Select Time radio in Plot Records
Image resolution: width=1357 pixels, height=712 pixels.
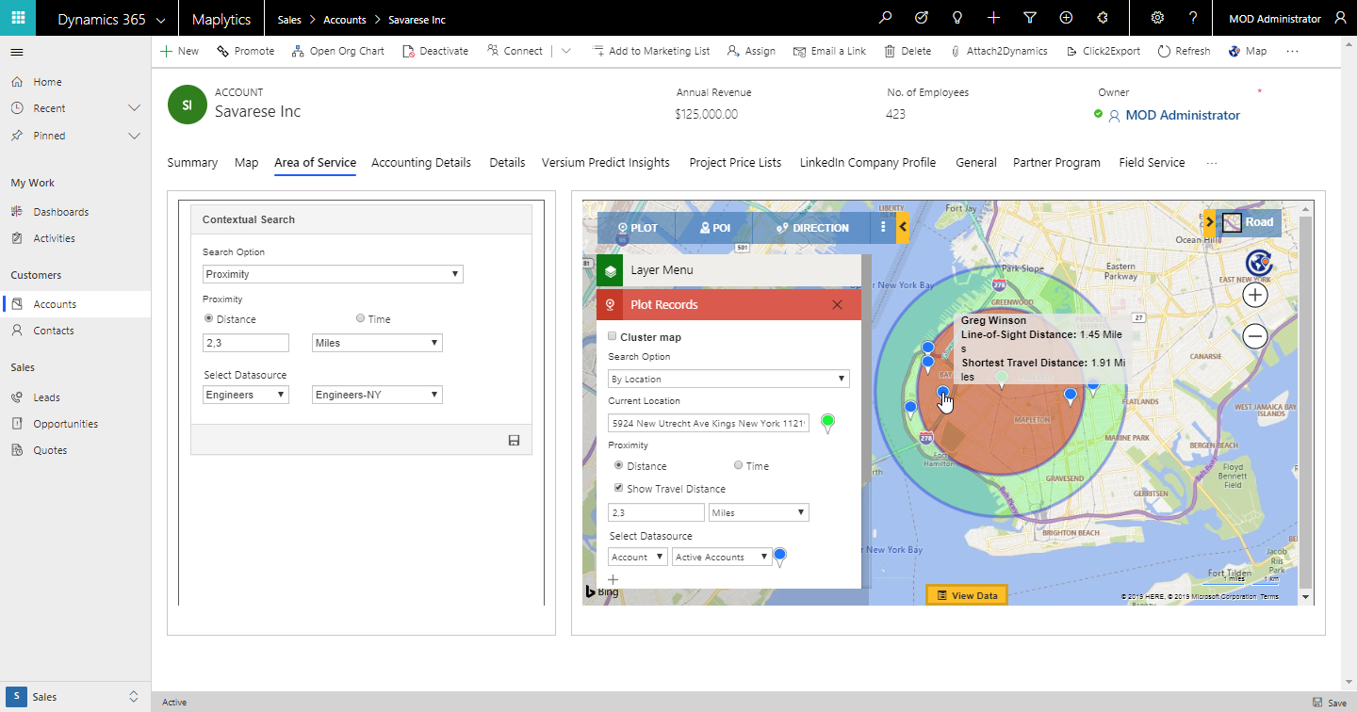pos(738,465)
